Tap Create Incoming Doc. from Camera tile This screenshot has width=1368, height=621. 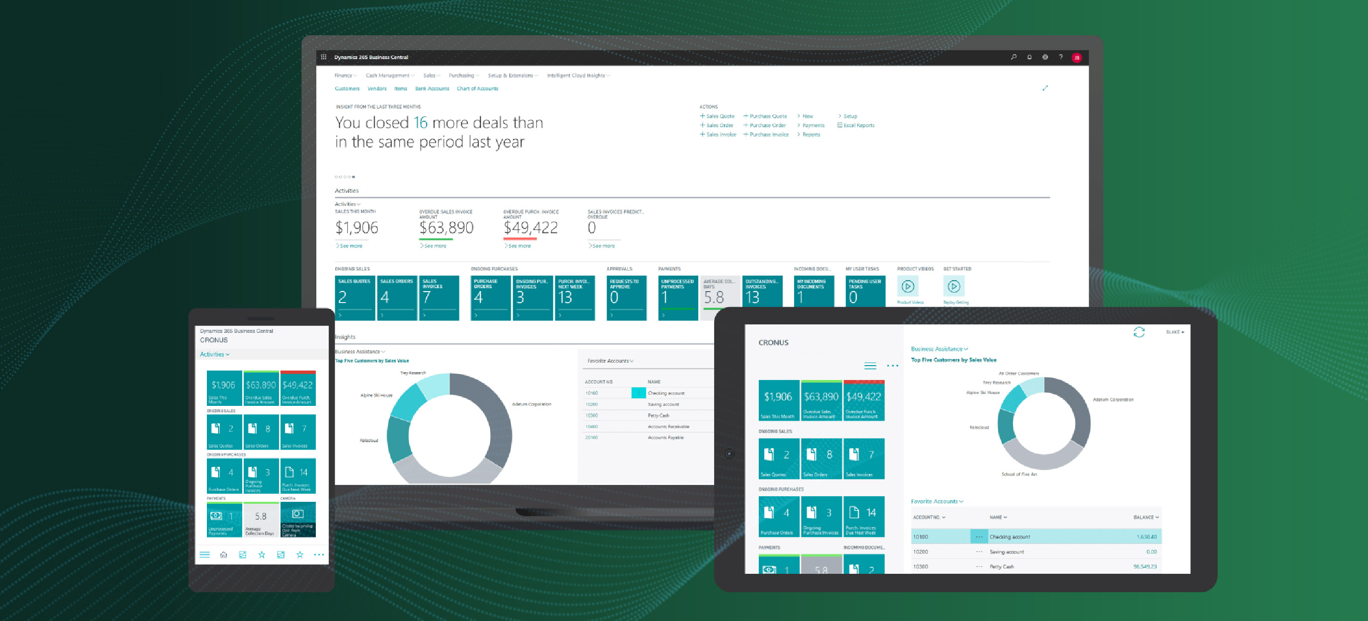pyautogui.click(x=298, y=520)
